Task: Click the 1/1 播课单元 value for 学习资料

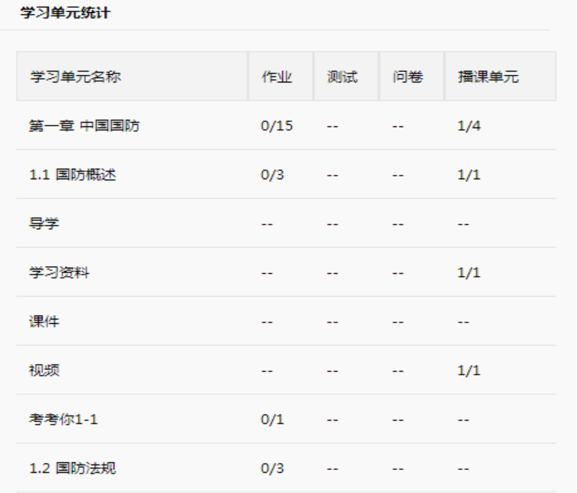Action: pyautogui.click(x=469, y=272)
